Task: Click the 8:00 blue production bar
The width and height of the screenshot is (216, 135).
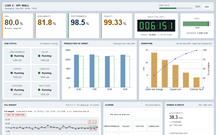Action: [x=107, y=72]
